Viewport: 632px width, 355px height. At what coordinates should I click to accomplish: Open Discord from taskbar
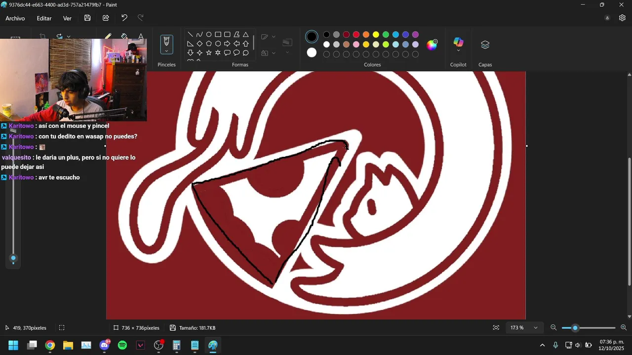(x=104, y=345)
